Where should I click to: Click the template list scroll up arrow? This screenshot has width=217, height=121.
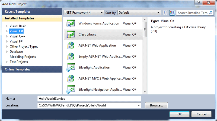coord(145,19)
